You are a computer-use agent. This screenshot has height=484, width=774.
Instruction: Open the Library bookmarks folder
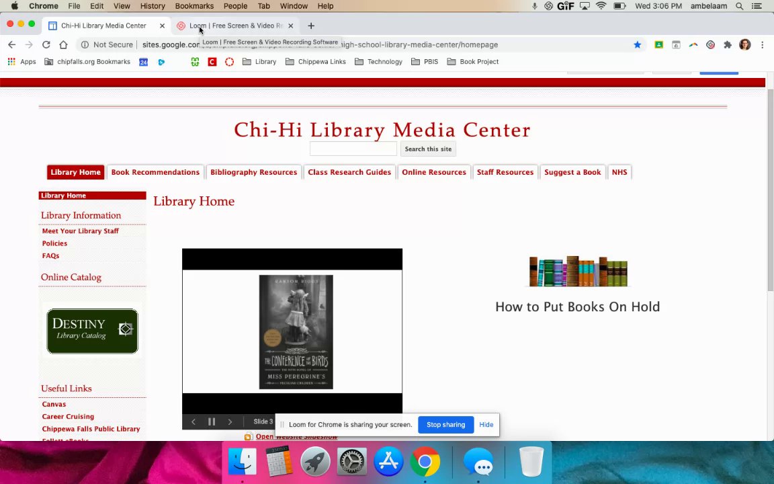click(x=259, y=62)
